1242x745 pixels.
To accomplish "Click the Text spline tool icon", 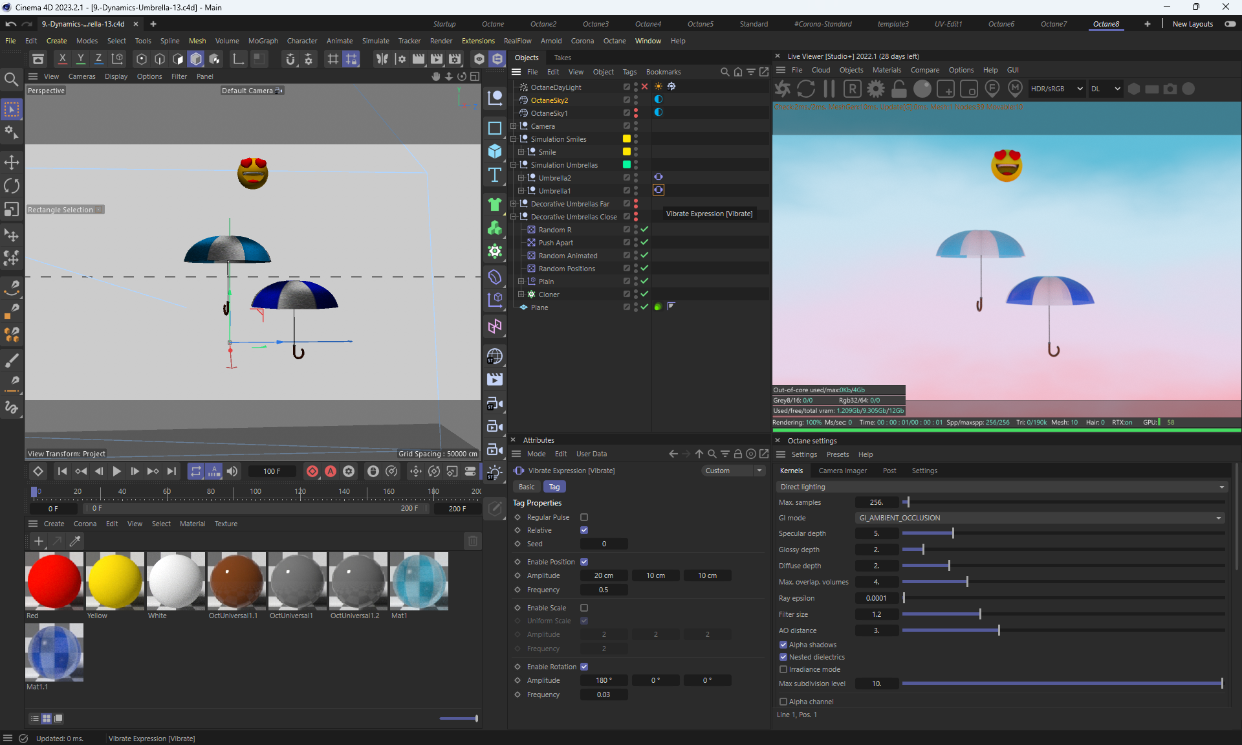I will [x=495, y=175].
